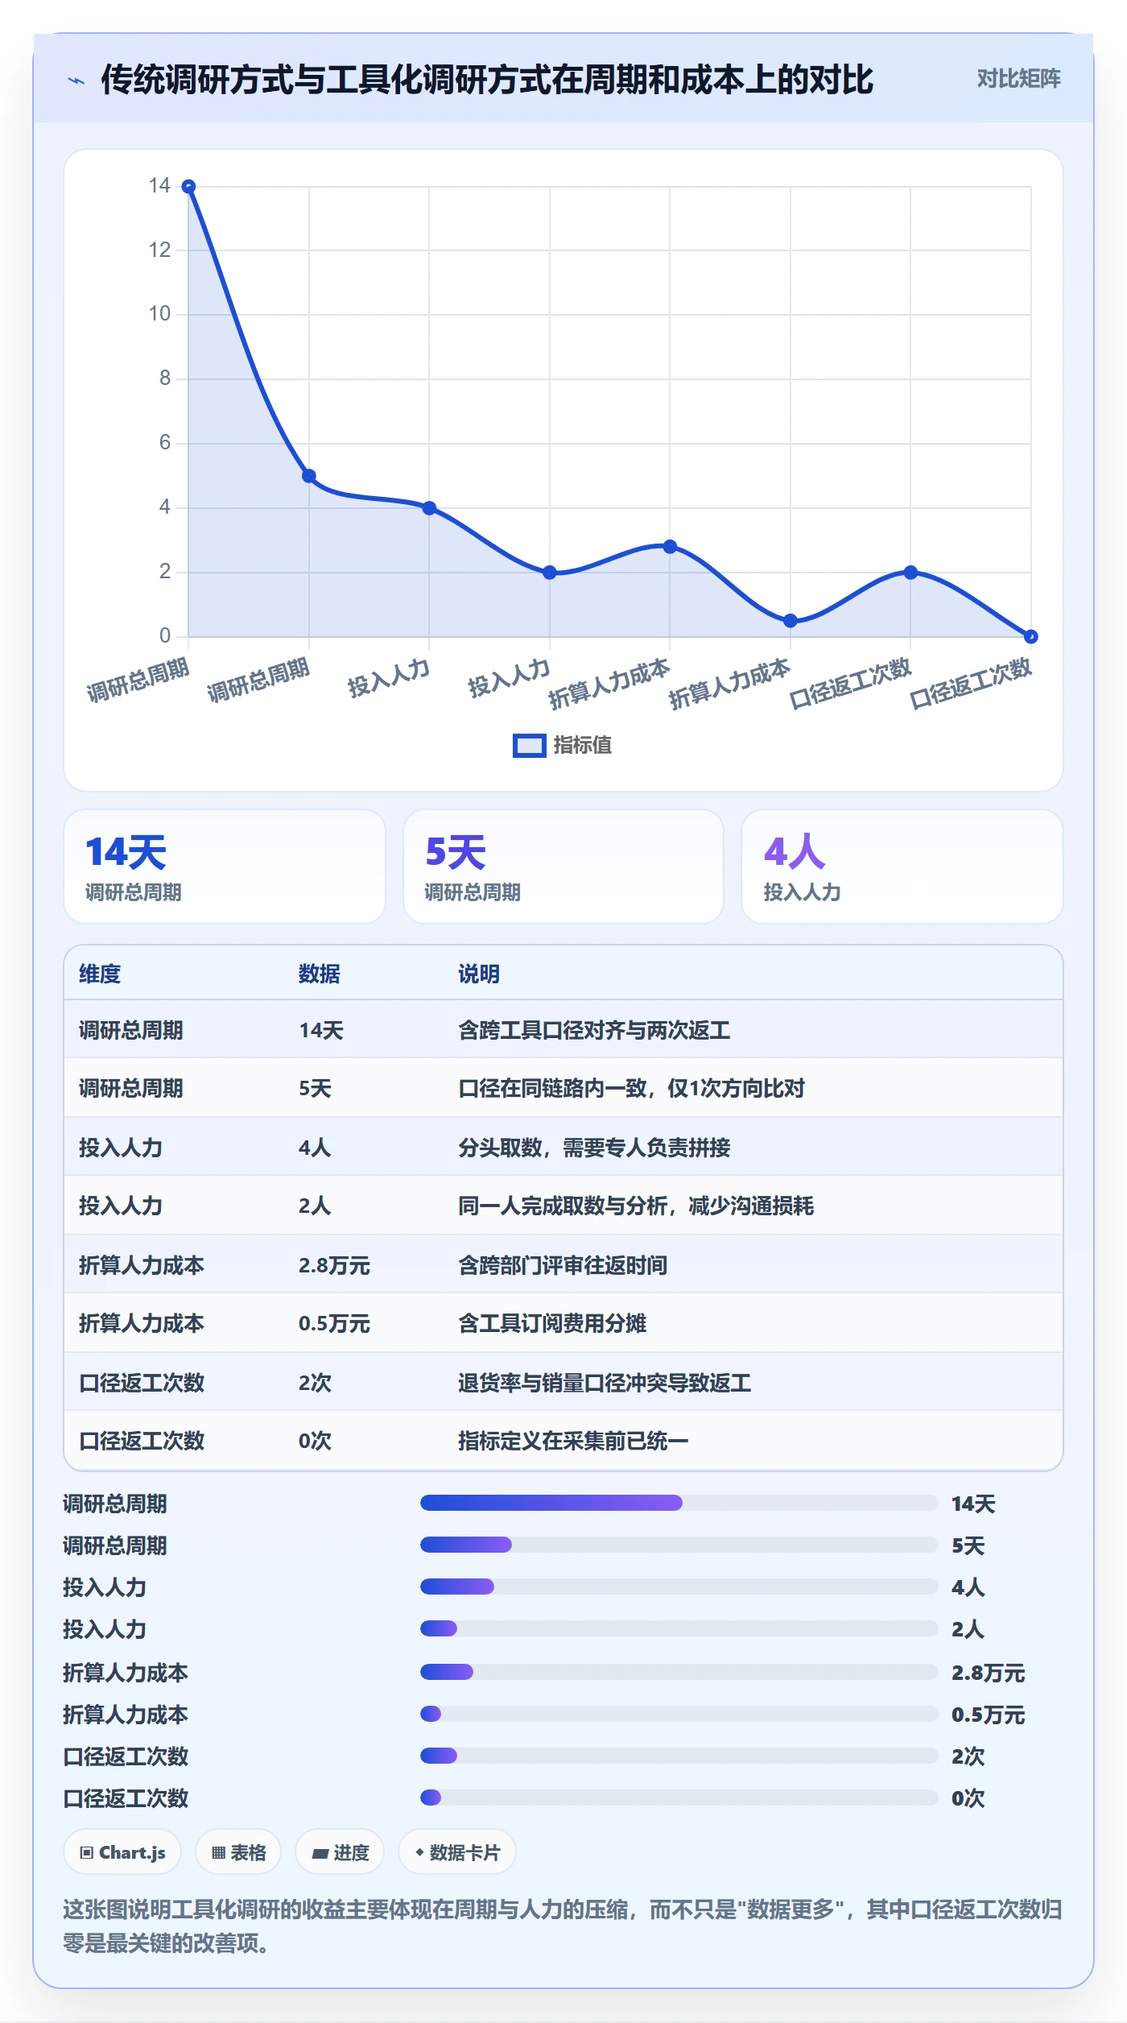
Task: Click the main title 传统调研方式与工具化调研方式
Action: [x=486, y=80]
